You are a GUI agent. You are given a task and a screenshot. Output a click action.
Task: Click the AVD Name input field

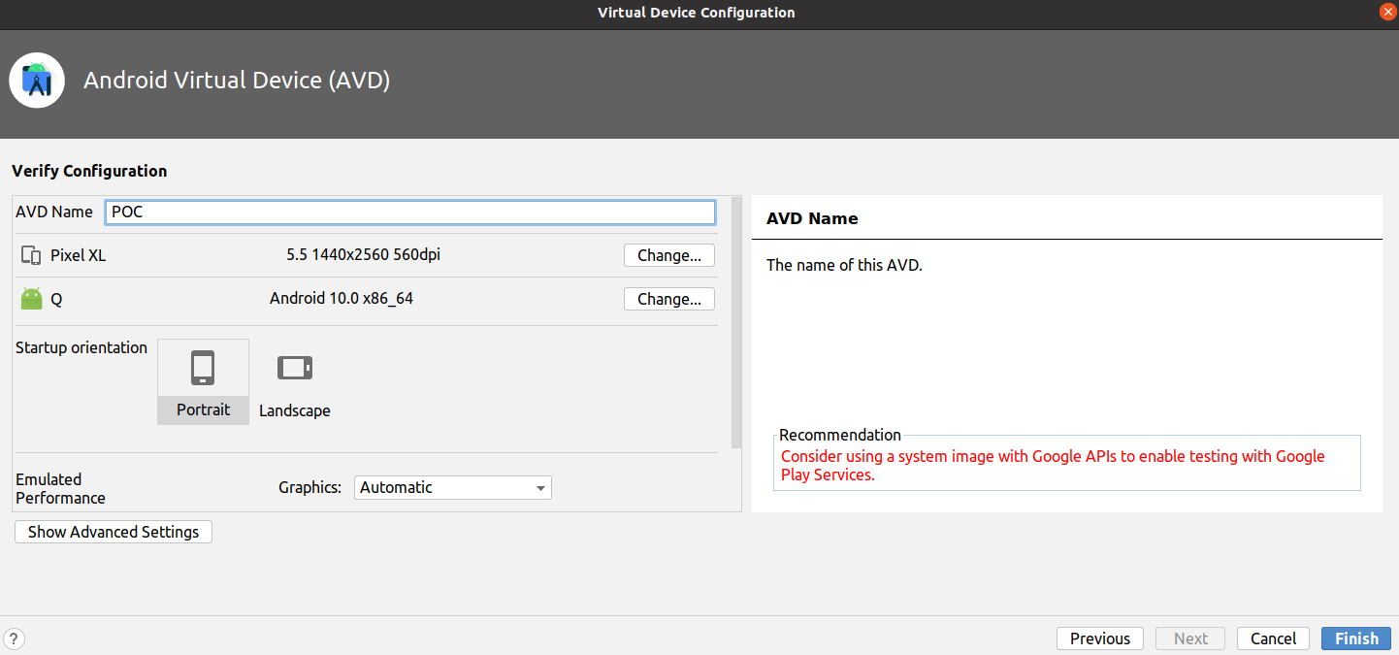click(410, 212)
